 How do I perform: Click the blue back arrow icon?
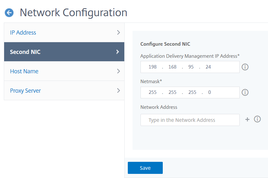[9, 13]
